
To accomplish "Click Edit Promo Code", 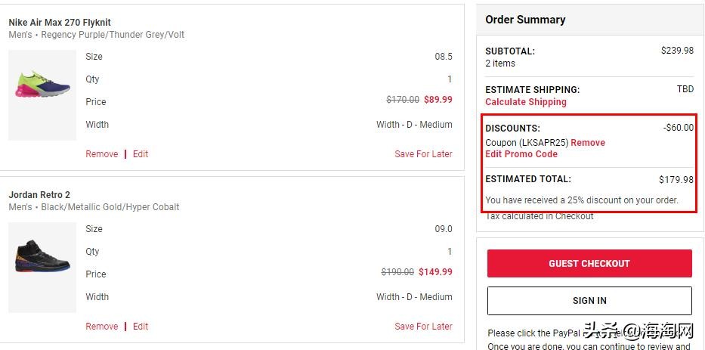I will click(x=521, y=154).
